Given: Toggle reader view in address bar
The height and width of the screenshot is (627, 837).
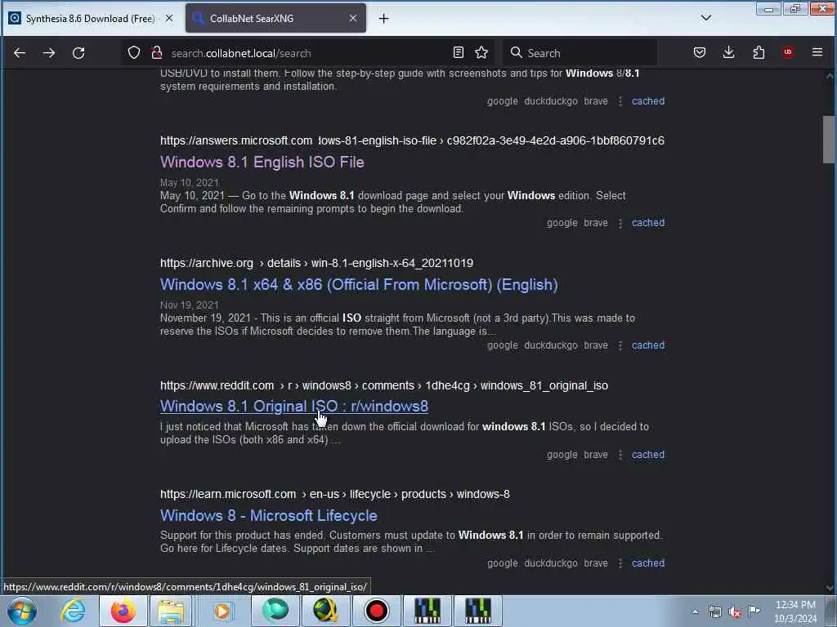Looking at the screenshot, I should coord(458,52).
